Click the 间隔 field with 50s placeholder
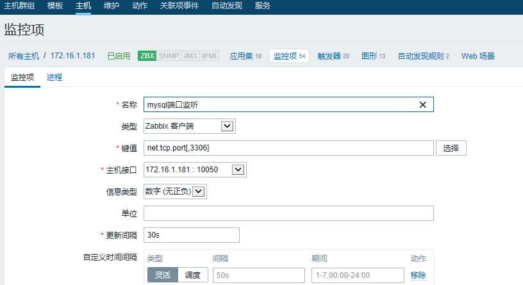Viewport: 523px width, 285px height. coord(259,275)
